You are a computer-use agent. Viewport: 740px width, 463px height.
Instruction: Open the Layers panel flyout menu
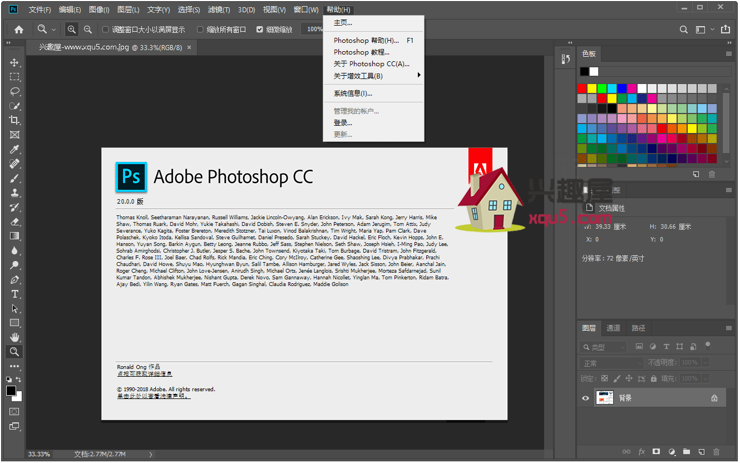(x=729, y=328)
